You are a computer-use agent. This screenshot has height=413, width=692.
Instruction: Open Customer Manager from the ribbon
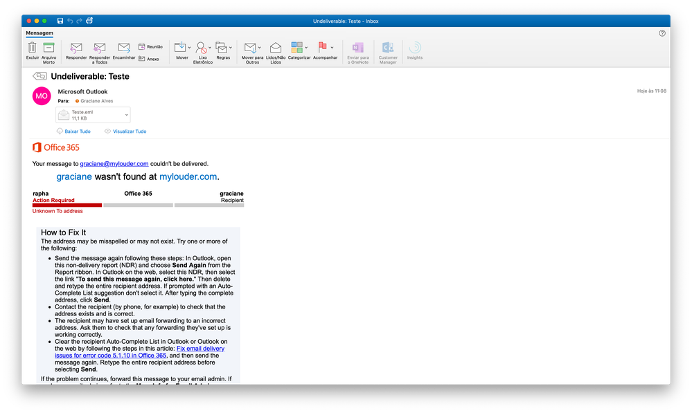[x=388, y=53]
